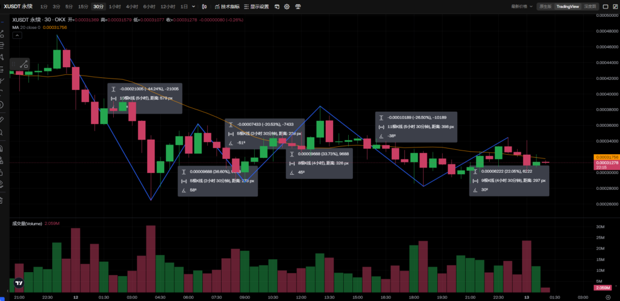Click the XUSDT 永续 symbol name
Image resolution: width=620 pixels, height=301 pixels.
point(18,7)
